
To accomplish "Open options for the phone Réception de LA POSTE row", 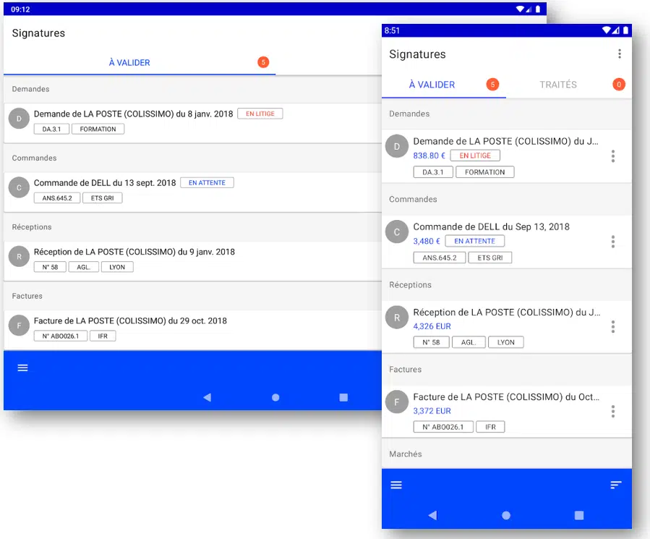I will pyautogui.click(x=612, y=327).
